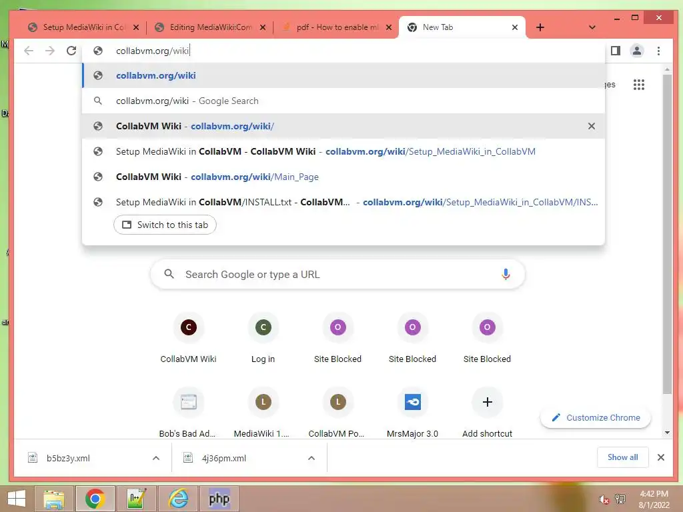Reload the page using the refresh icon
Viewport: 683px width, 512px height.
[x=71, y=51]
